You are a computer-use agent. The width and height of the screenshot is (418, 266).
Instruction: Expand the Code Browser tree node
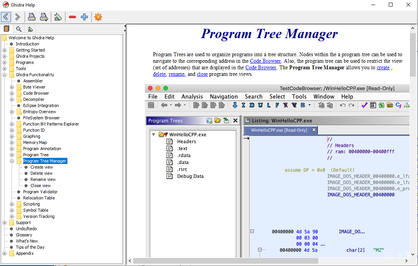[x=12, y=93]
